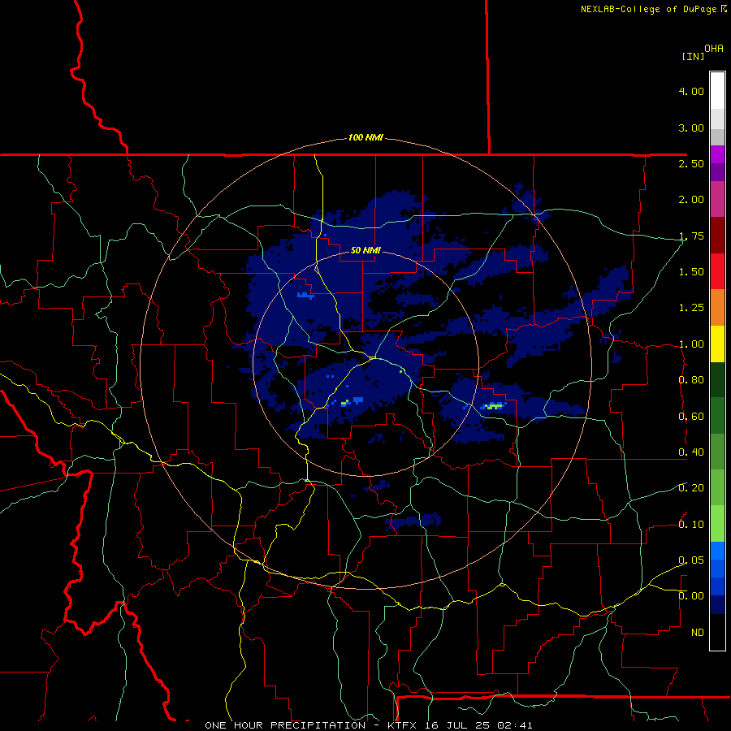Click the light blue 0.05 legend swatch
Image resolution: width=731 pixels, height=731 pixels.
pos(717,551)
